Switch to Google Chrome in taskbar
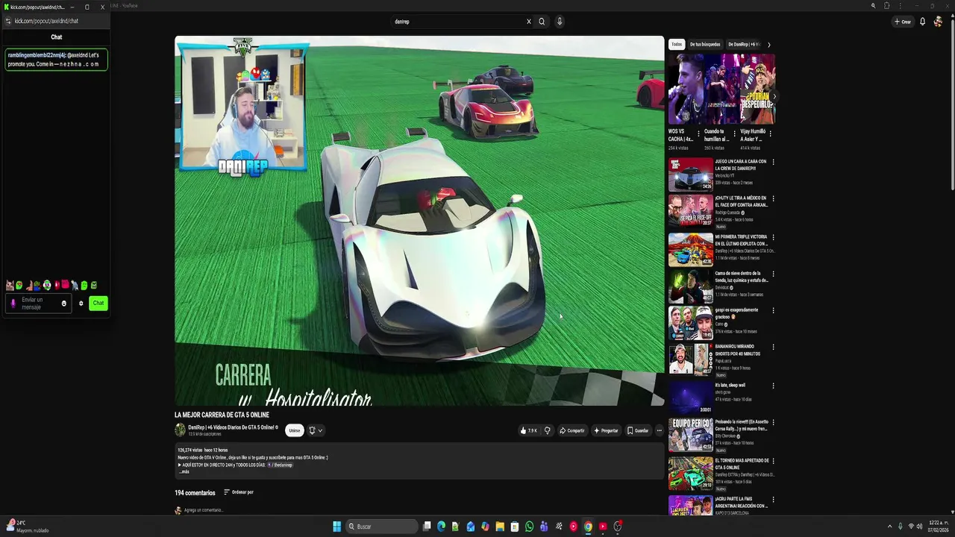This screenshot has height=537, width=955. pyautogui.click(x=588, y=527)
